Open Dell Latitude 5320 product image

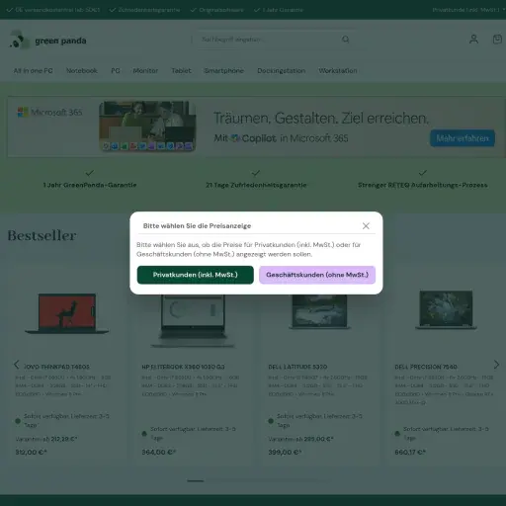[319, 312]
